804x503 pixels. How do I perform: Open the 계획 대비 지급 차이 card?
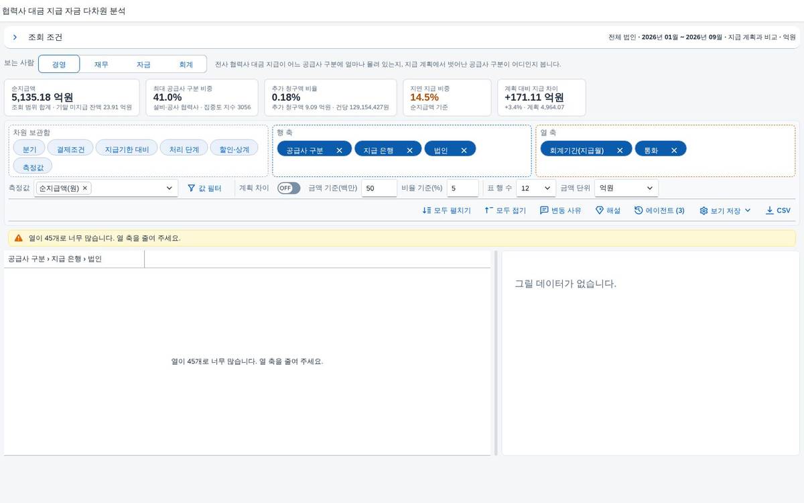coord(541,97)
